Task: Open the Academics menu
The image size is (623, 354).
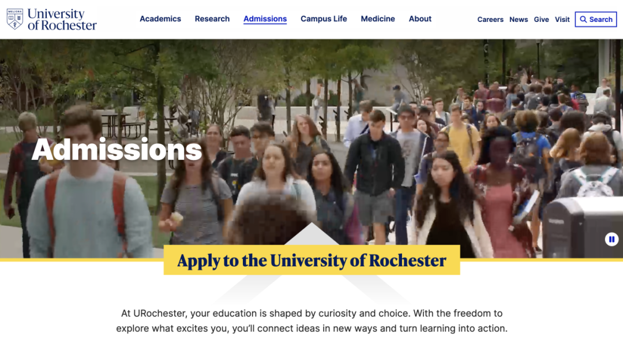Action: click(160, 18)
